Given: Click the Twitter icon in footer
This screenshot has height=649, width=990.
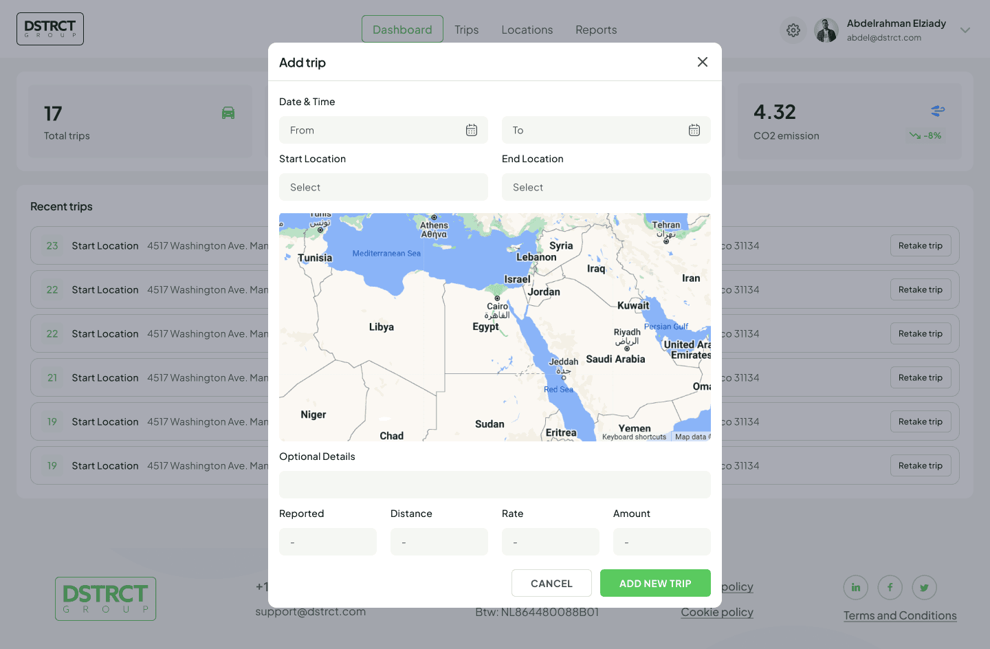Looking at the screenshot, I should (925, 587).
